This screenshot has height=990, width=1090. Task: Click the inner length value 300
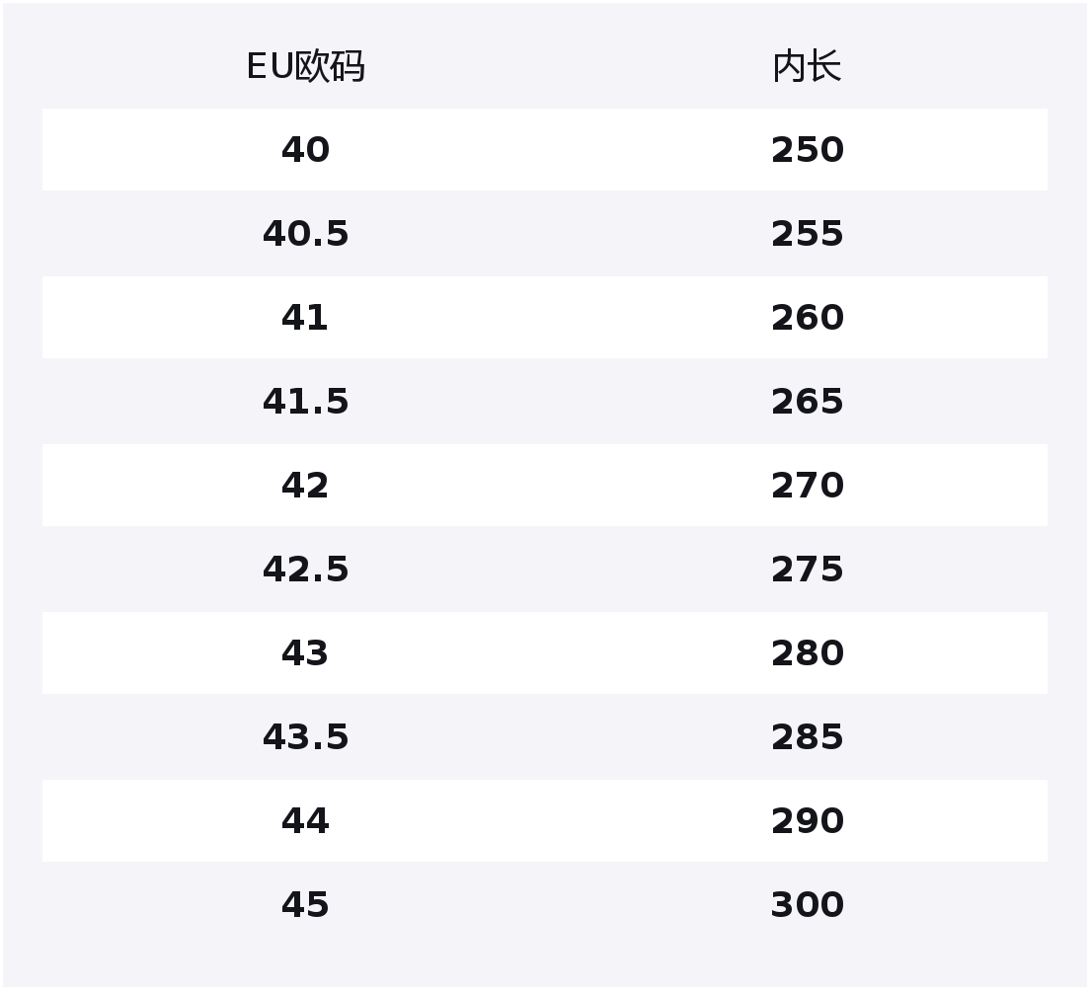tap(807, 904)
